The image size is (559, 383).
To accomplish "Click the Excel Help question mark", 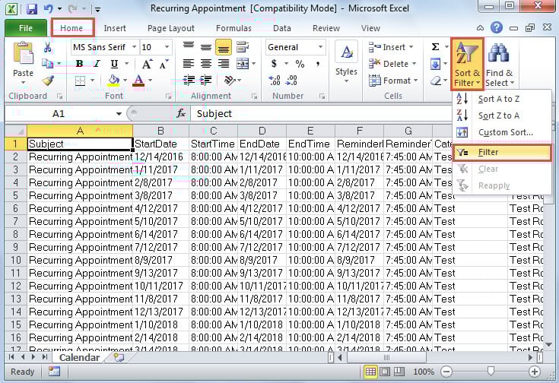I will 496,27.
